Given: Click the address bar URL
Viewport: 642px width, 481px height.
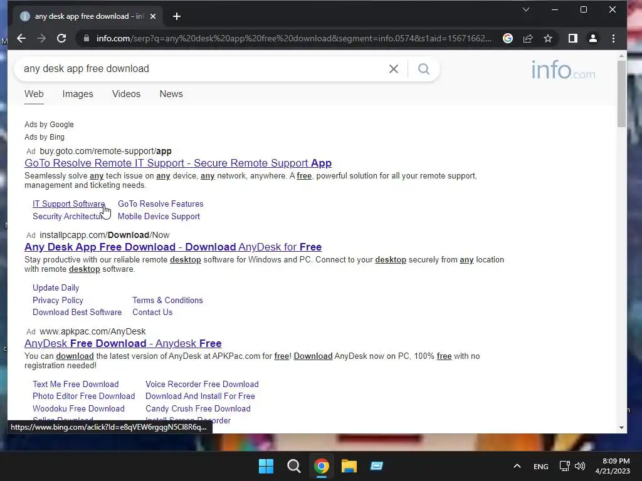Looking at the screenshot, I should click(293, 38).
